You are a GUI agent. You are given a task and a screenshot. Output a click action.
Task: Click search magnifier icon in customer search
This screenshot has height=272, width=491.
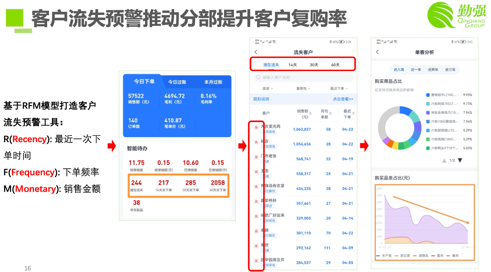pos(258,78)
